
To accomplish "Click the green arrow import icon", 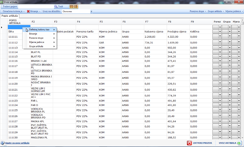I will click(239, 143).
